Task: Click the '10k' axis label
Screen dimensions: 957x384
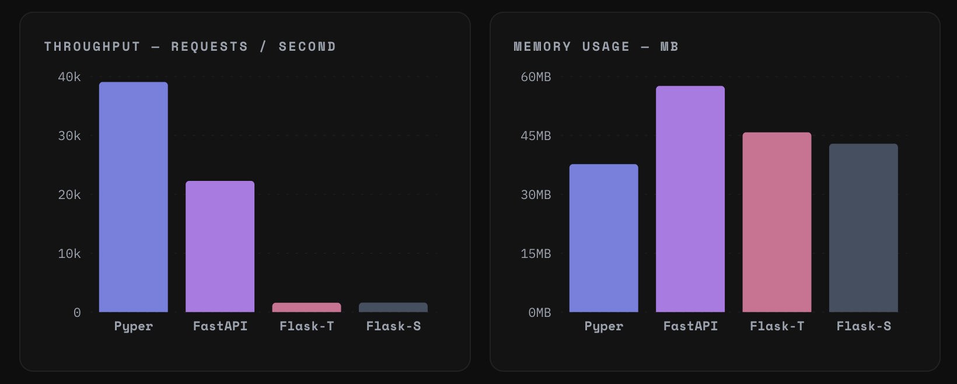Action: click(69, 254)
